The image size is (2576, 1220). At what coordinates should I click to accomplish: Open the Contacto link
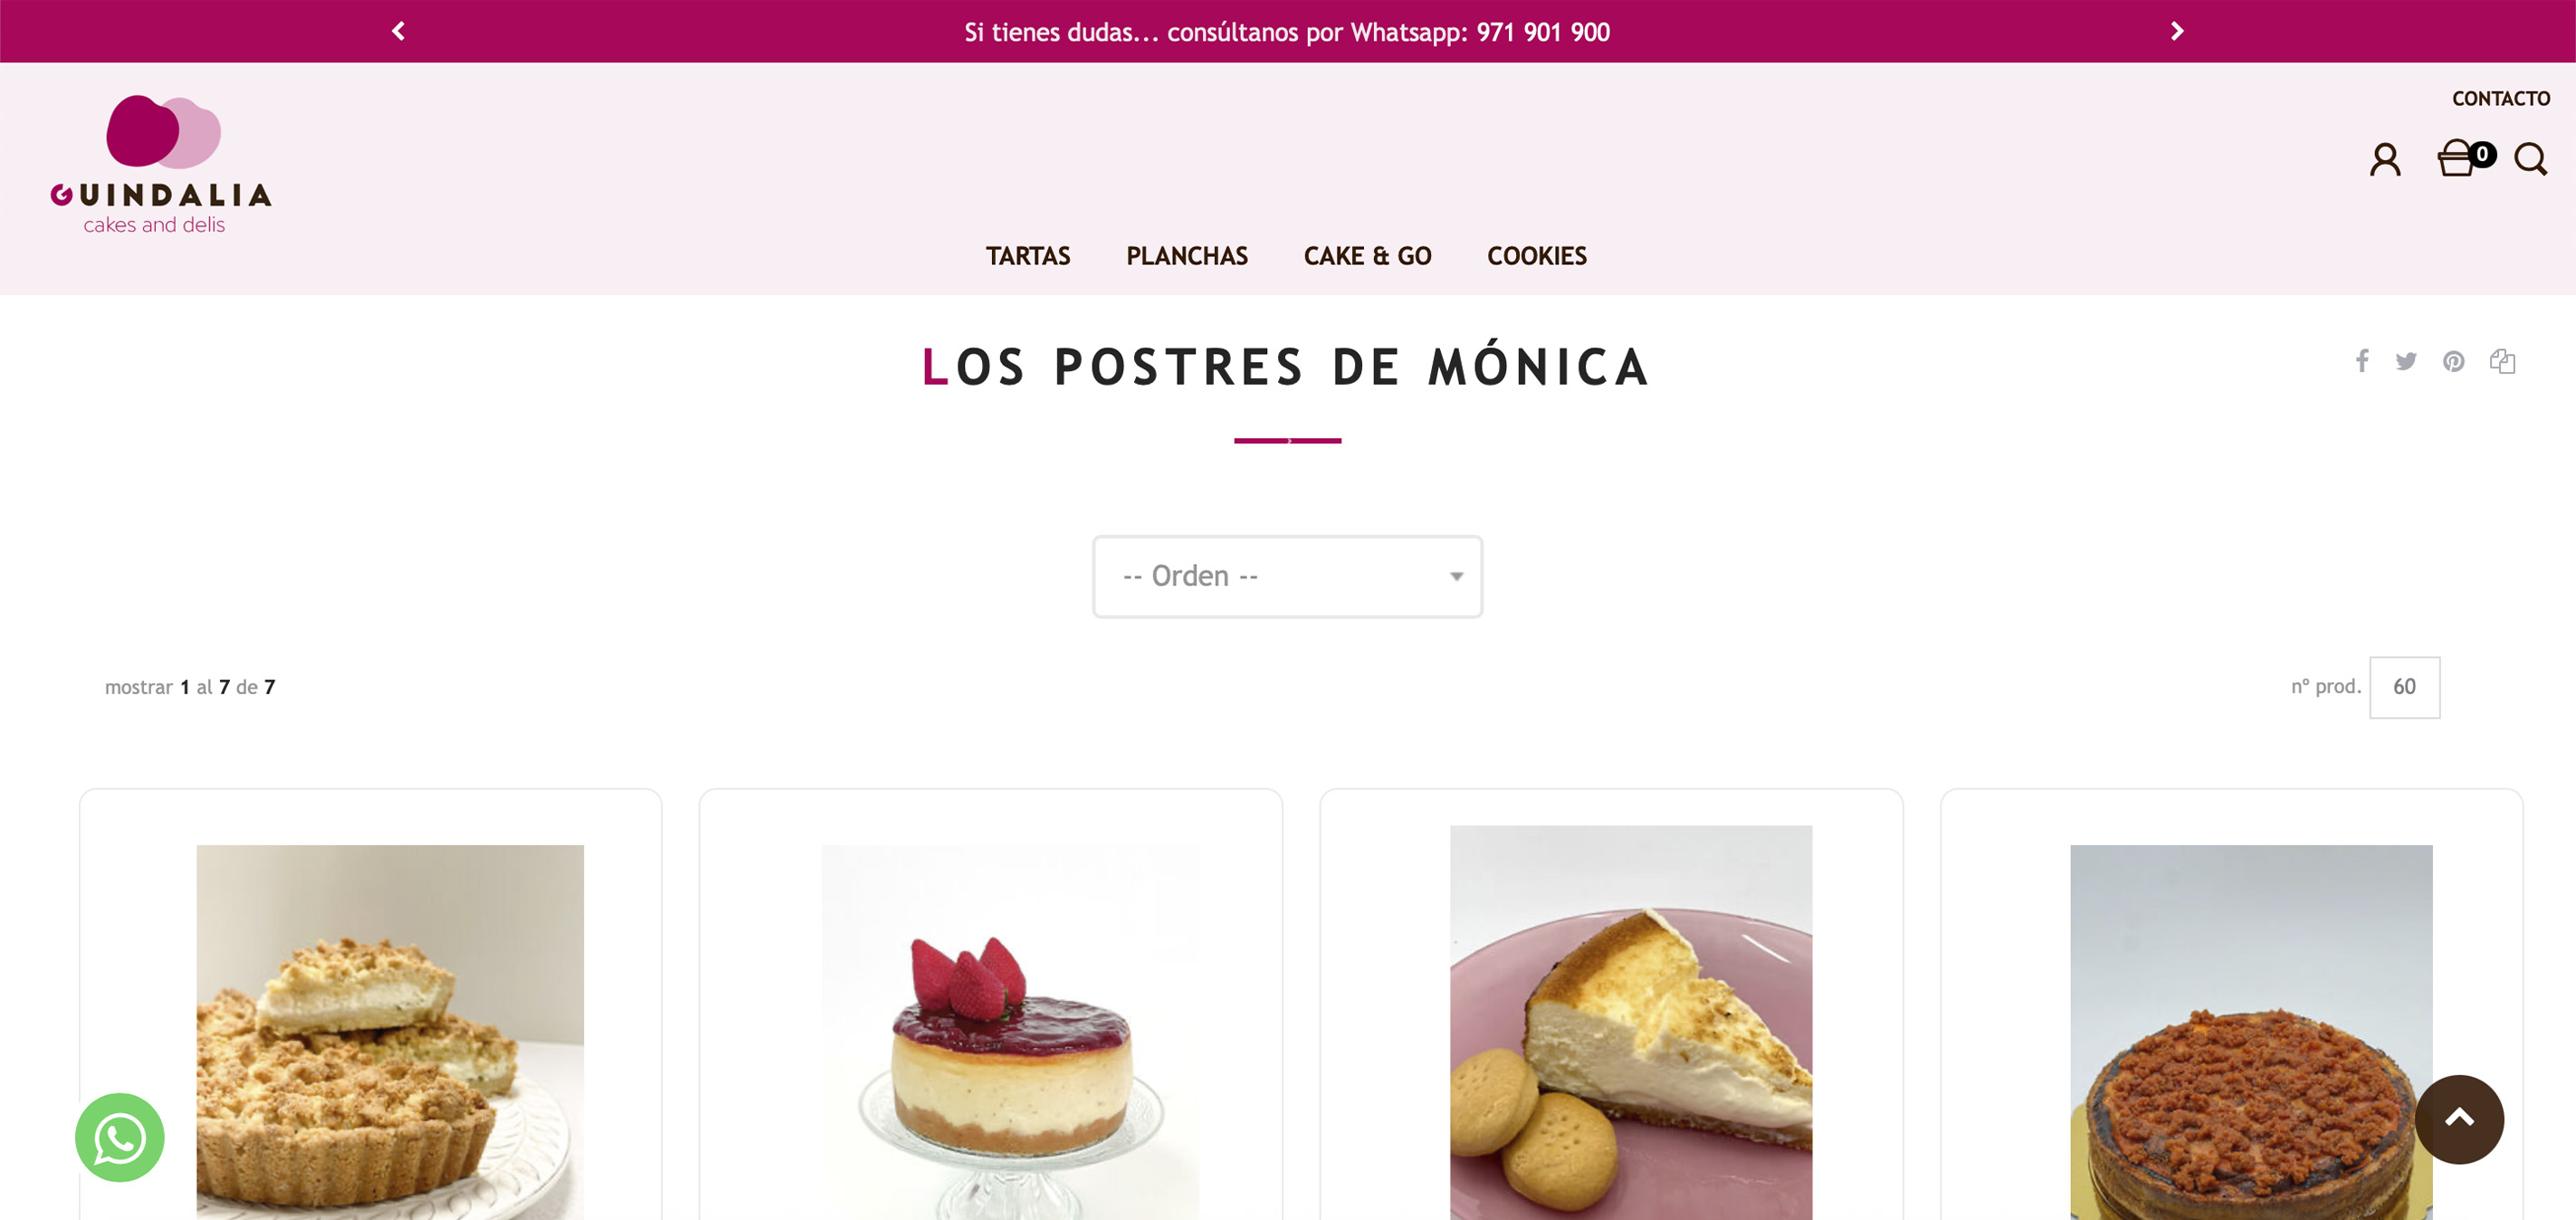click(x=2500, y=98)
